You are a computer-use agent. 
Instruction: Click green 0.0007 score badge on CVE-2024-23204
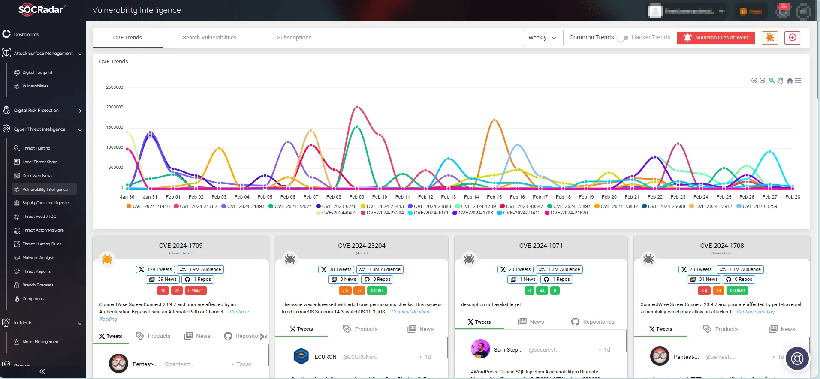point(377,291)
